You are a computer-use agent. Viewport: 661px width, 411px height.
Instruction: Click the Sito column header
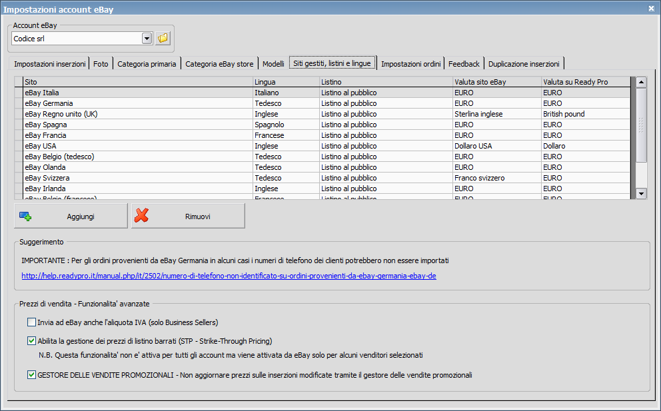click(x=138, y=82)
